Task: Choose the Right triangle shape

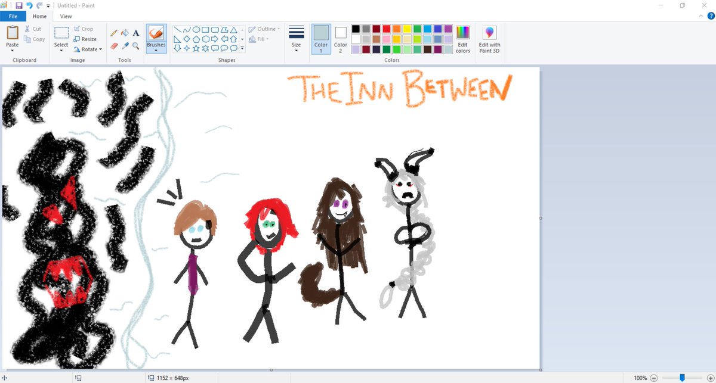Action: pyautogui.click(x=177, y=39)
